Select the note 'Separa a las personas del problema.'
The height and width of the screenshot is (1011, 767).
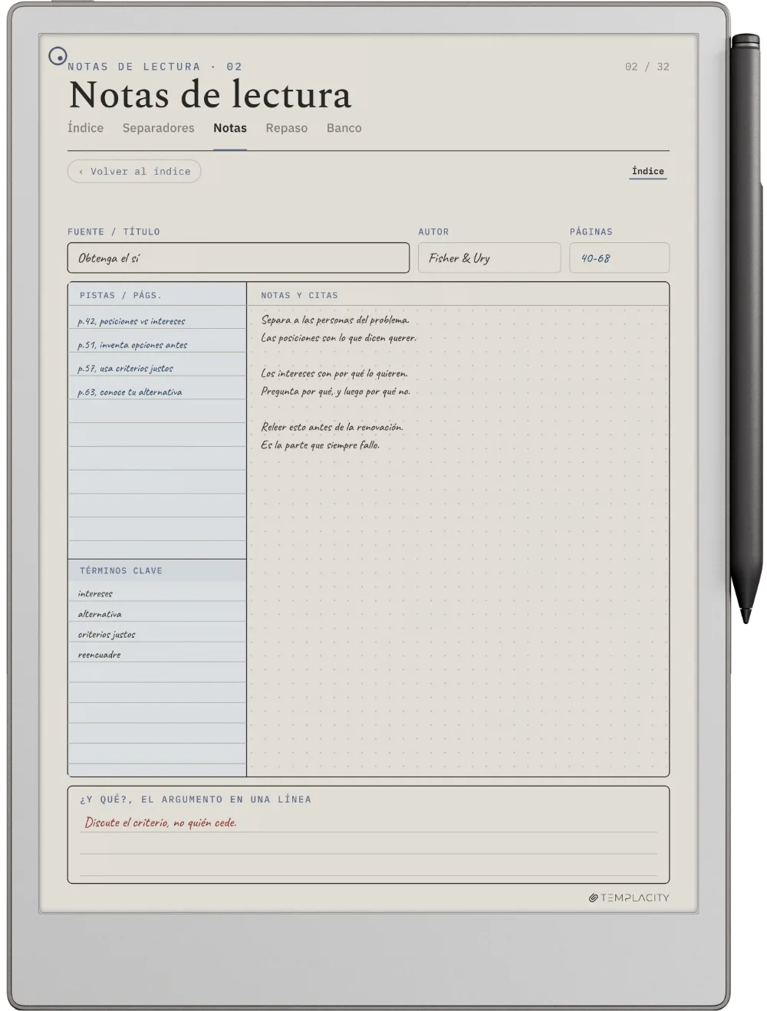point(335,320)
